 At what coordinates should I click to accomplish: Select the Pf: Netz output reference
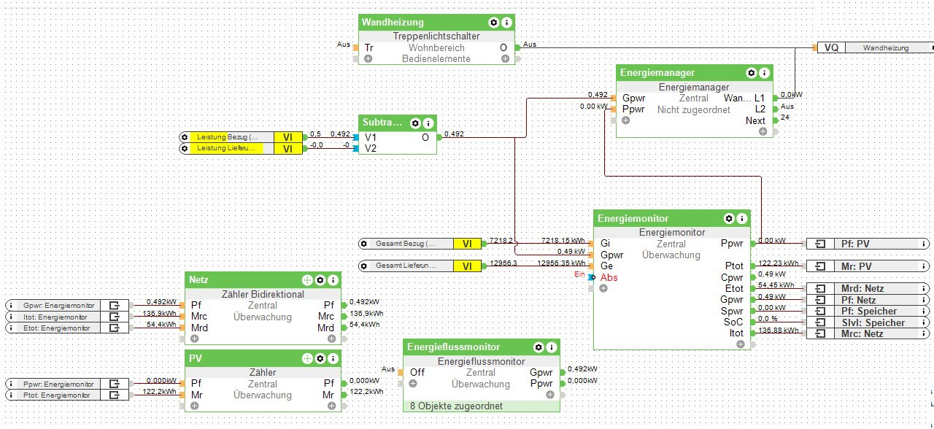pyautogui.click(x=868, y=300)
